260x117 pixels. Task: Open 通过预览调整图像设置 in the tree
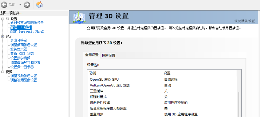coord(27,23)
